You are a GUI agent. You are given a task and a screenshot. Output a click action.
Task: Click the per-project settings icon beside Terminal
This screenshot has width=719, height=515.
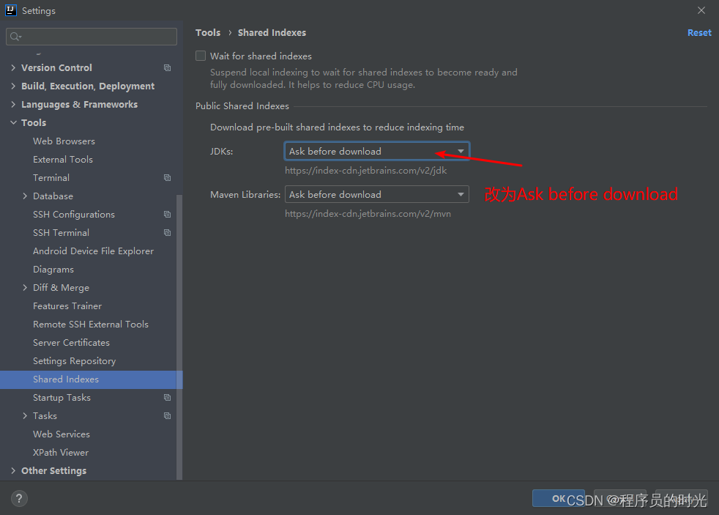tap(167, 177)
